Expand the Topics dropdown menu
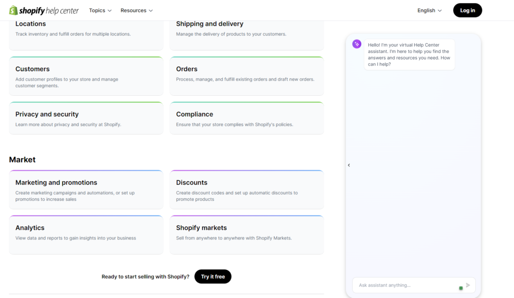 click(100, 11)
